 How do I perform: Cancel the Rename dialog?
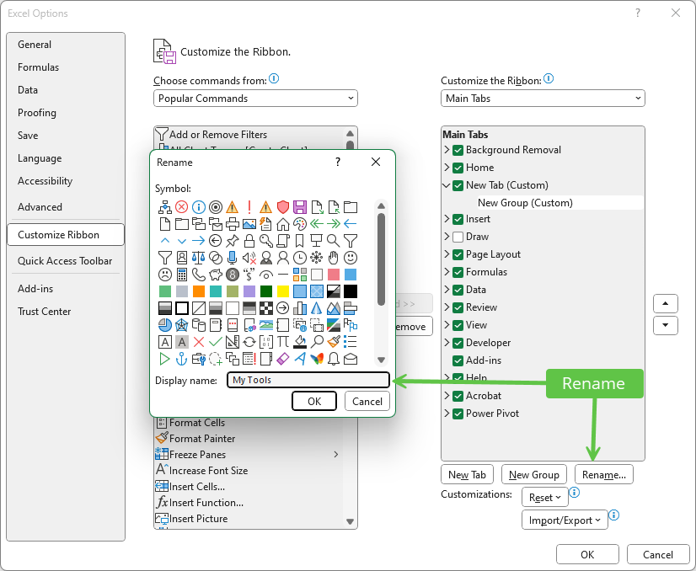click(367, 402)
